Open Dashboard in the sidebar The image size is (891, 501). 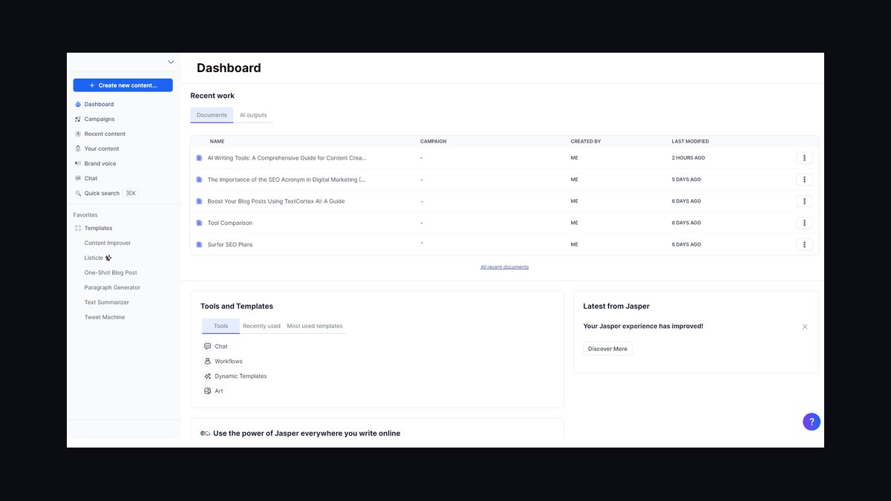(x=99, y=105)
